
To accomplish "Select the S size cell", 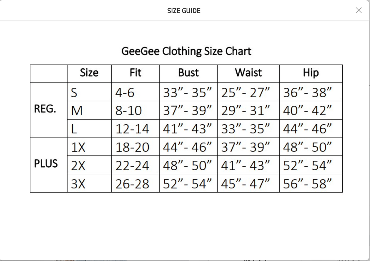I will pyautogui.click(x=74, y=93).
